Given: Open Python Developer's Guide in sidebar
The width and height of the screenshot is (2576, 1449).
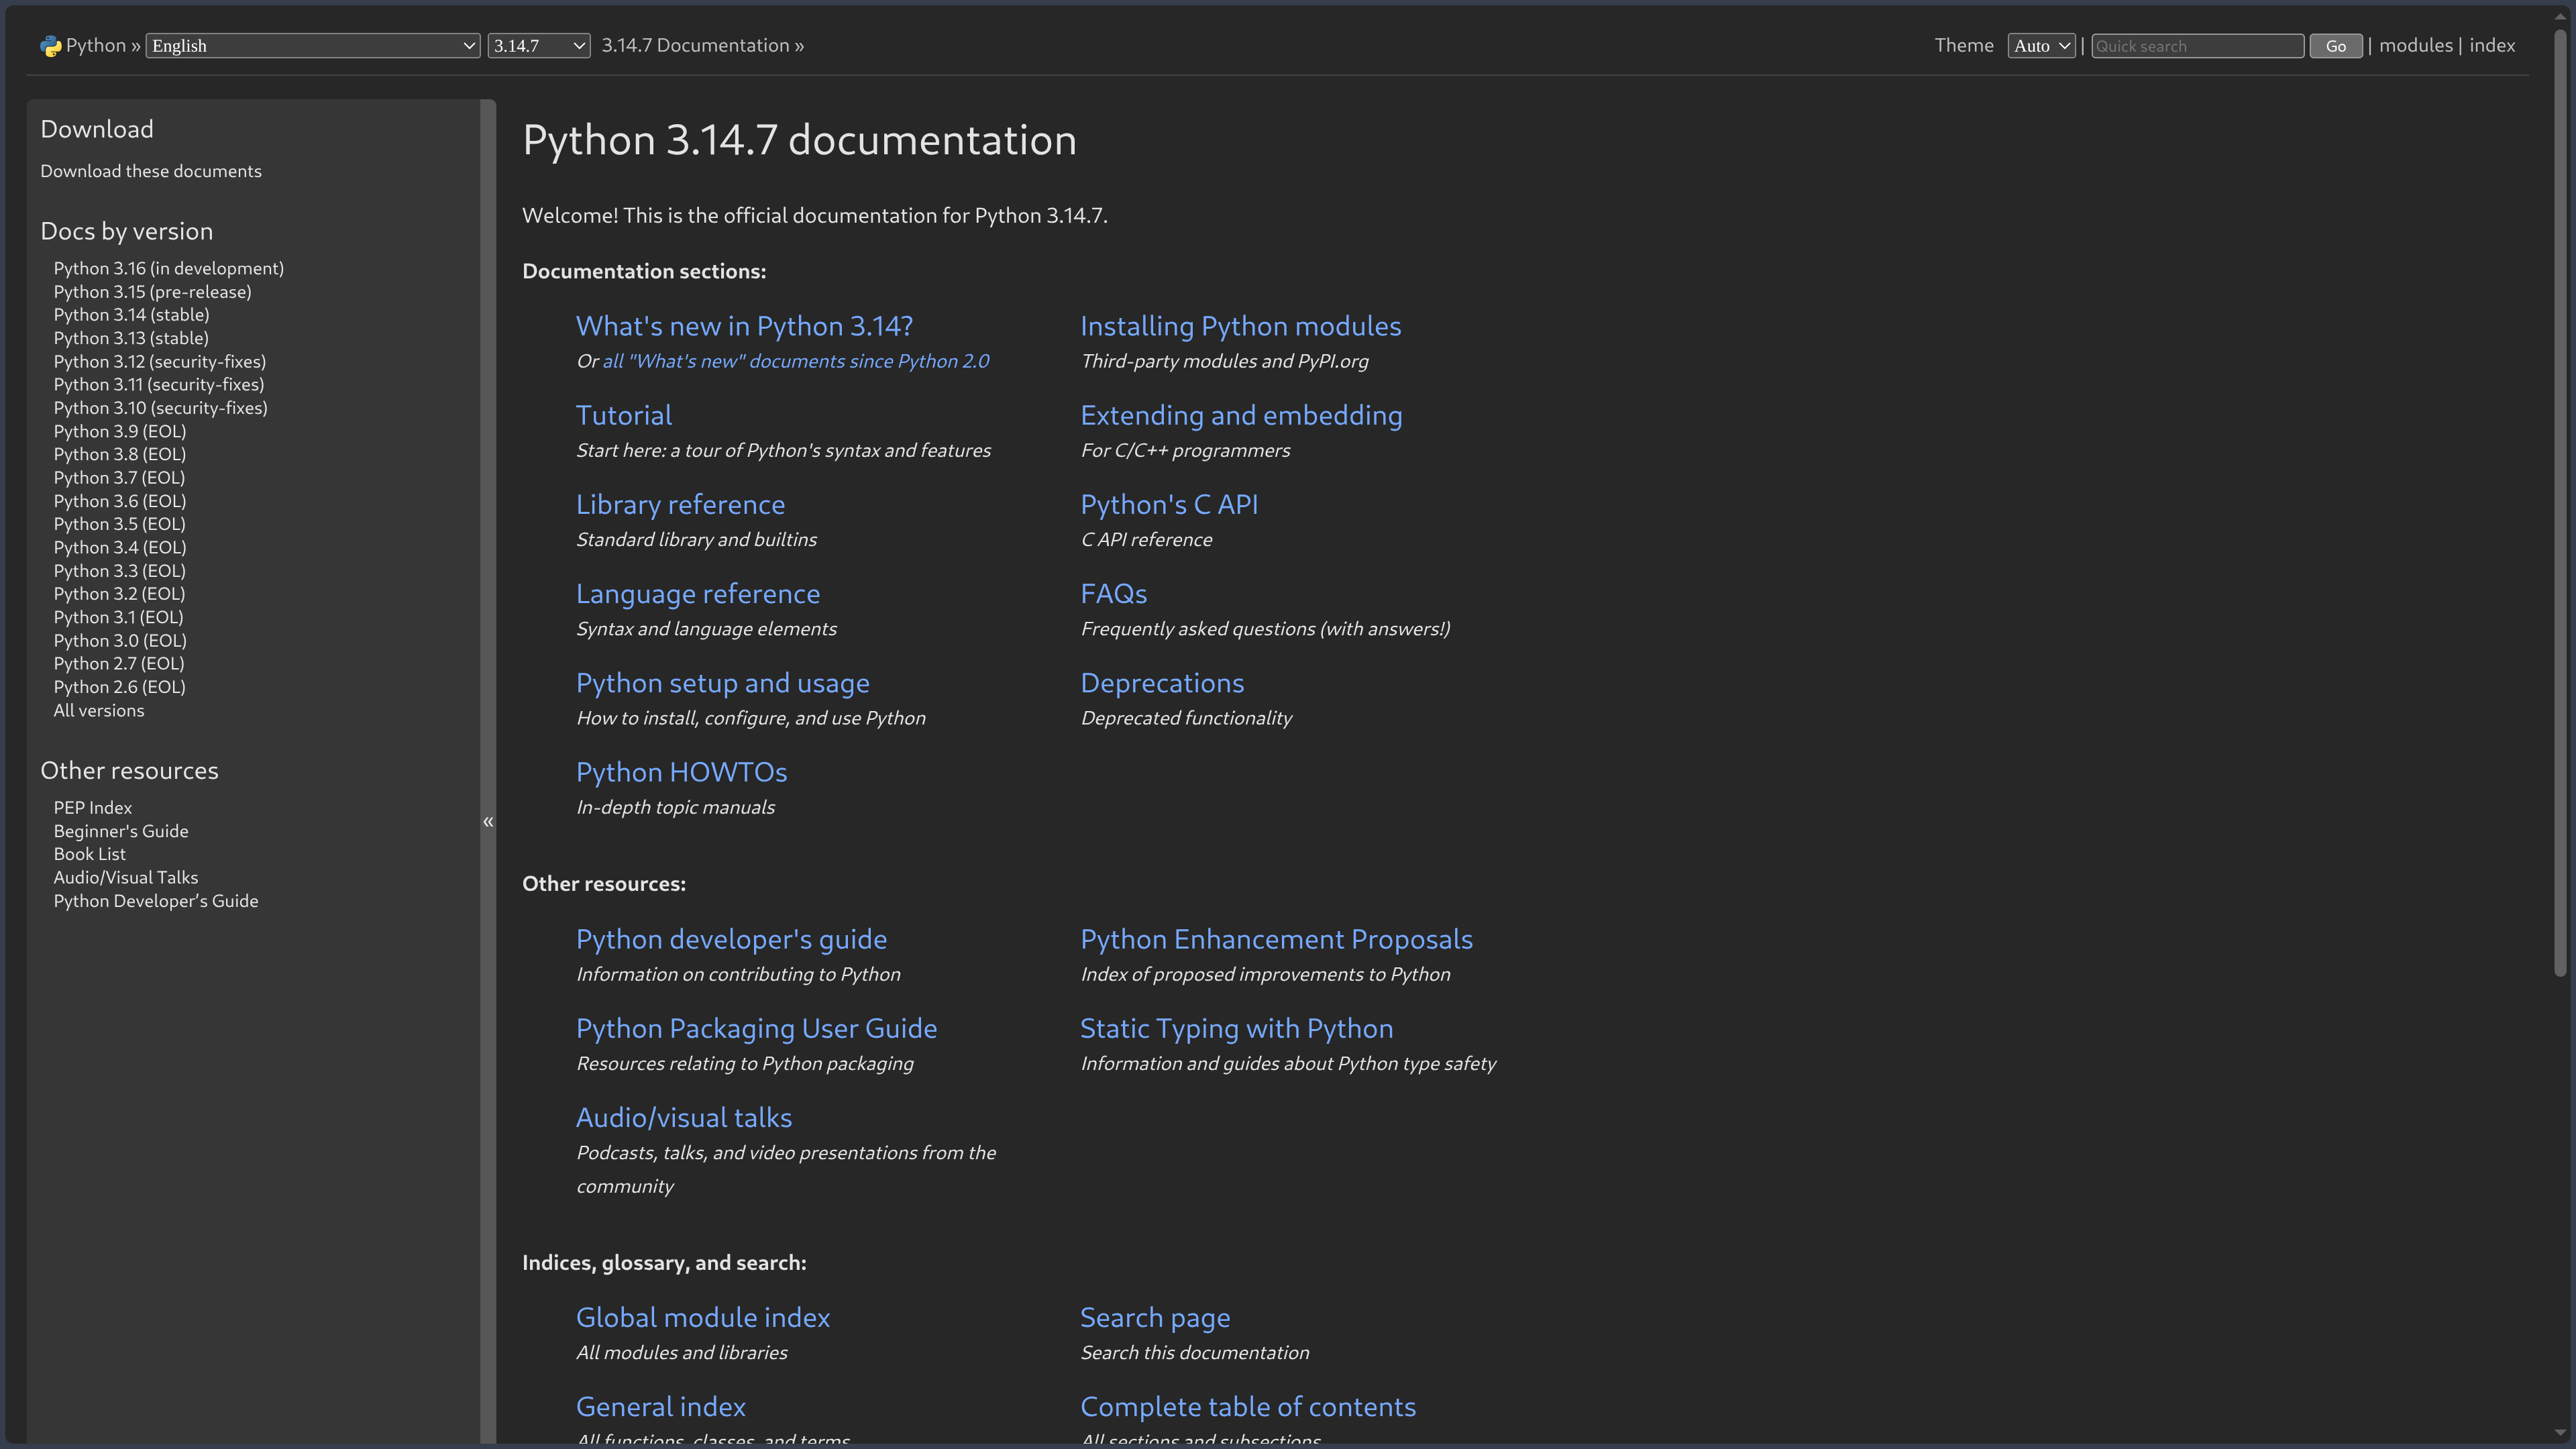Looking at the screenshot, I should point(156,901).
